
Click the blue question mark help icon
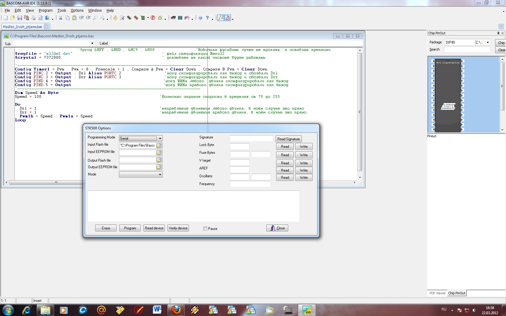coord(207,18)
